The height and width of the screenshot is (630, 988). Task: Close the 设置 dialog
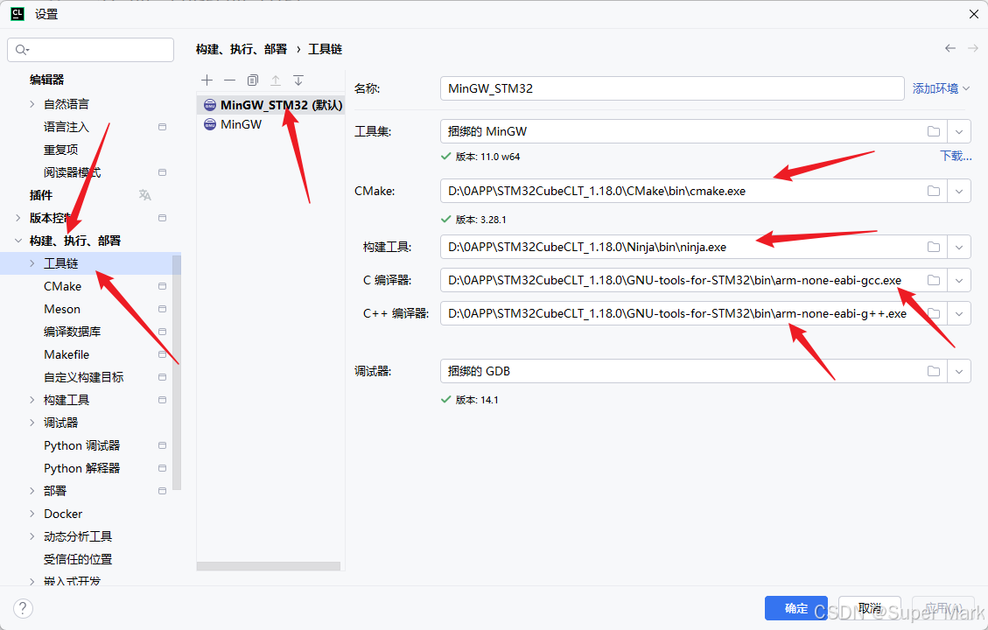[x=973, y=14]
